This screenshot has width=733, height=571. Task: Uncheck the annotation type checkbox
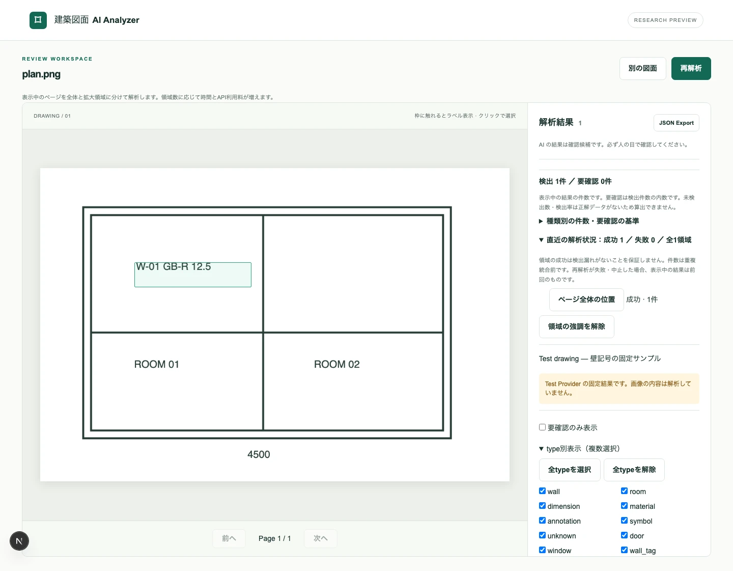tap(542, 521)
